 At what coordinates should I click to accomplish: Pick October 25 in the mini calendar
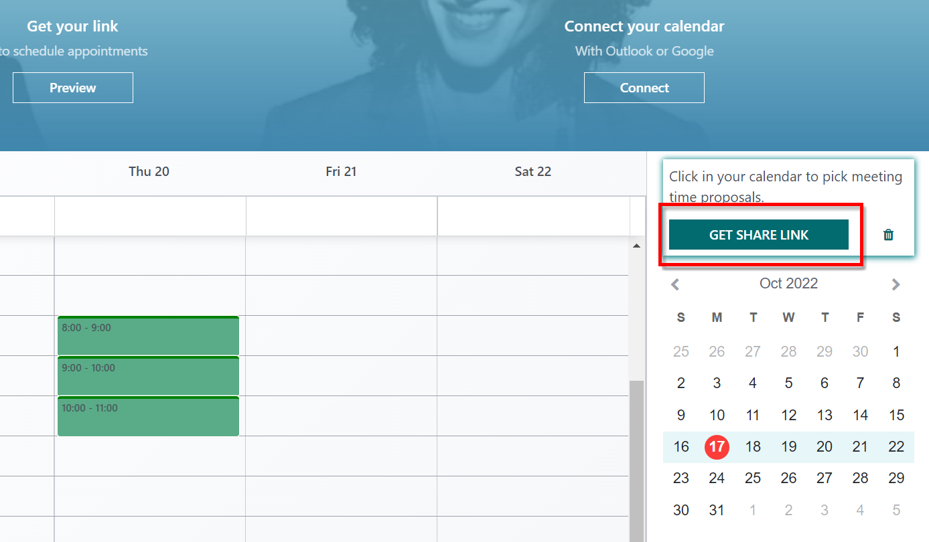point(753,478)
